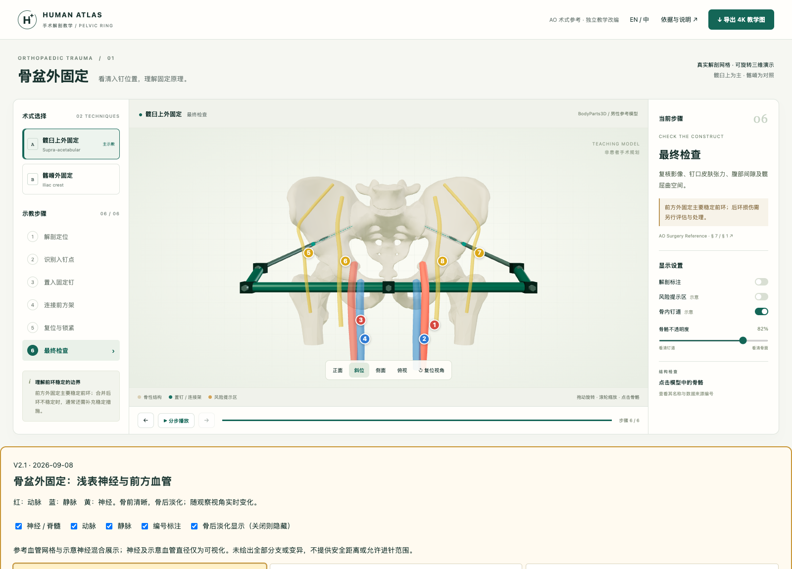This screenshot has height=569, width=792.
Task: Click nerve marker number 5 on model
Action: tap(309, 253)
